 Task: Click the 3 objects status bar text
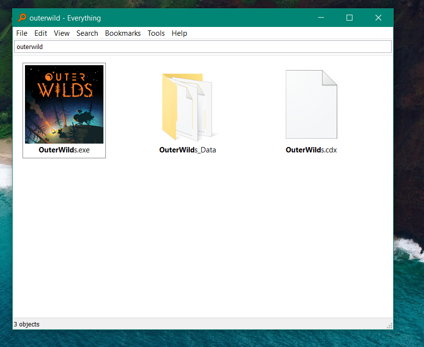[x=26, y=324]
